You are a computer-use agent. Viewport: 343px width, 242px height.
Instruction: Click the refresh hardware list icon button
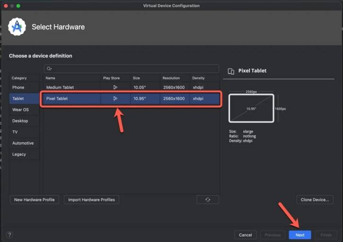pyautogui.click(x=207, y=199)
